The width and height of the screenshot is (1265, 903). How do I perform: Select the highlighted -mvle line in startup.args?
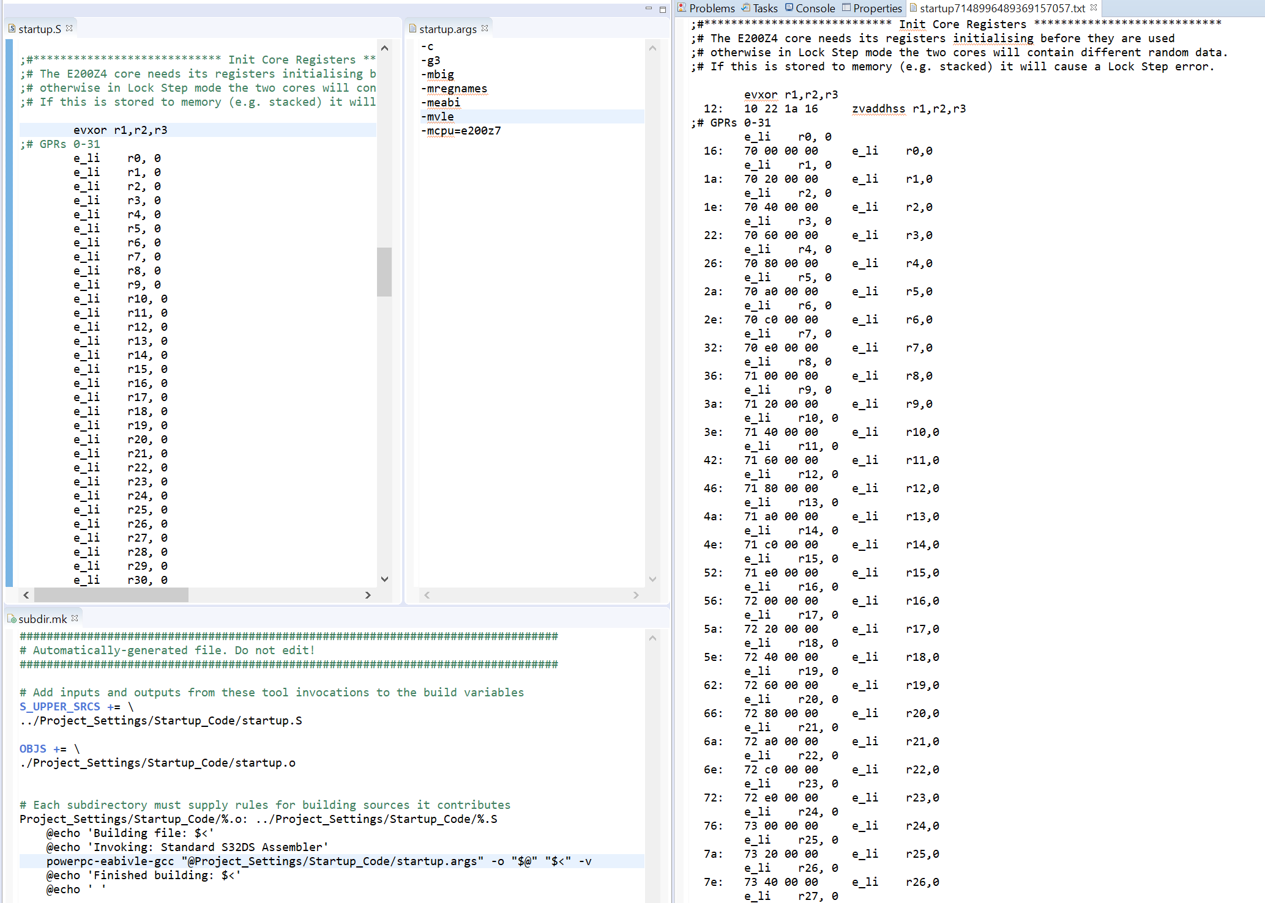click(438, 116)
